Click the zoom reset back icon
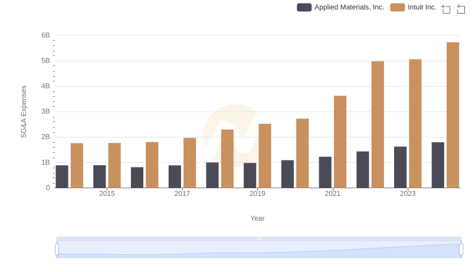The height and width of the screenshot is (272, 472). [x=461, y=9]
